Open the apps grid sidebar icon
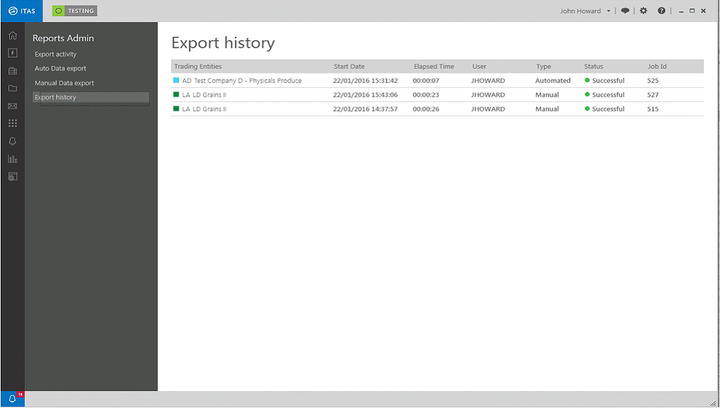 (12, 123)
